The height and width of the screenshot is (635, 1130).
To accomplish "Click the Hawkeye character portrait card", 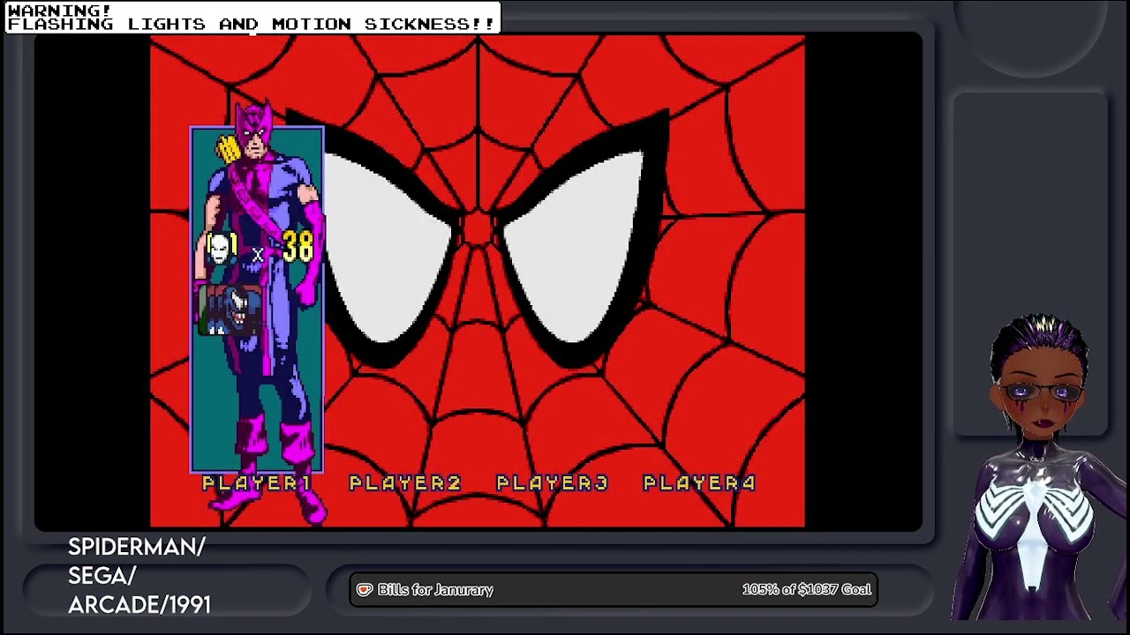I will [257, 300].
